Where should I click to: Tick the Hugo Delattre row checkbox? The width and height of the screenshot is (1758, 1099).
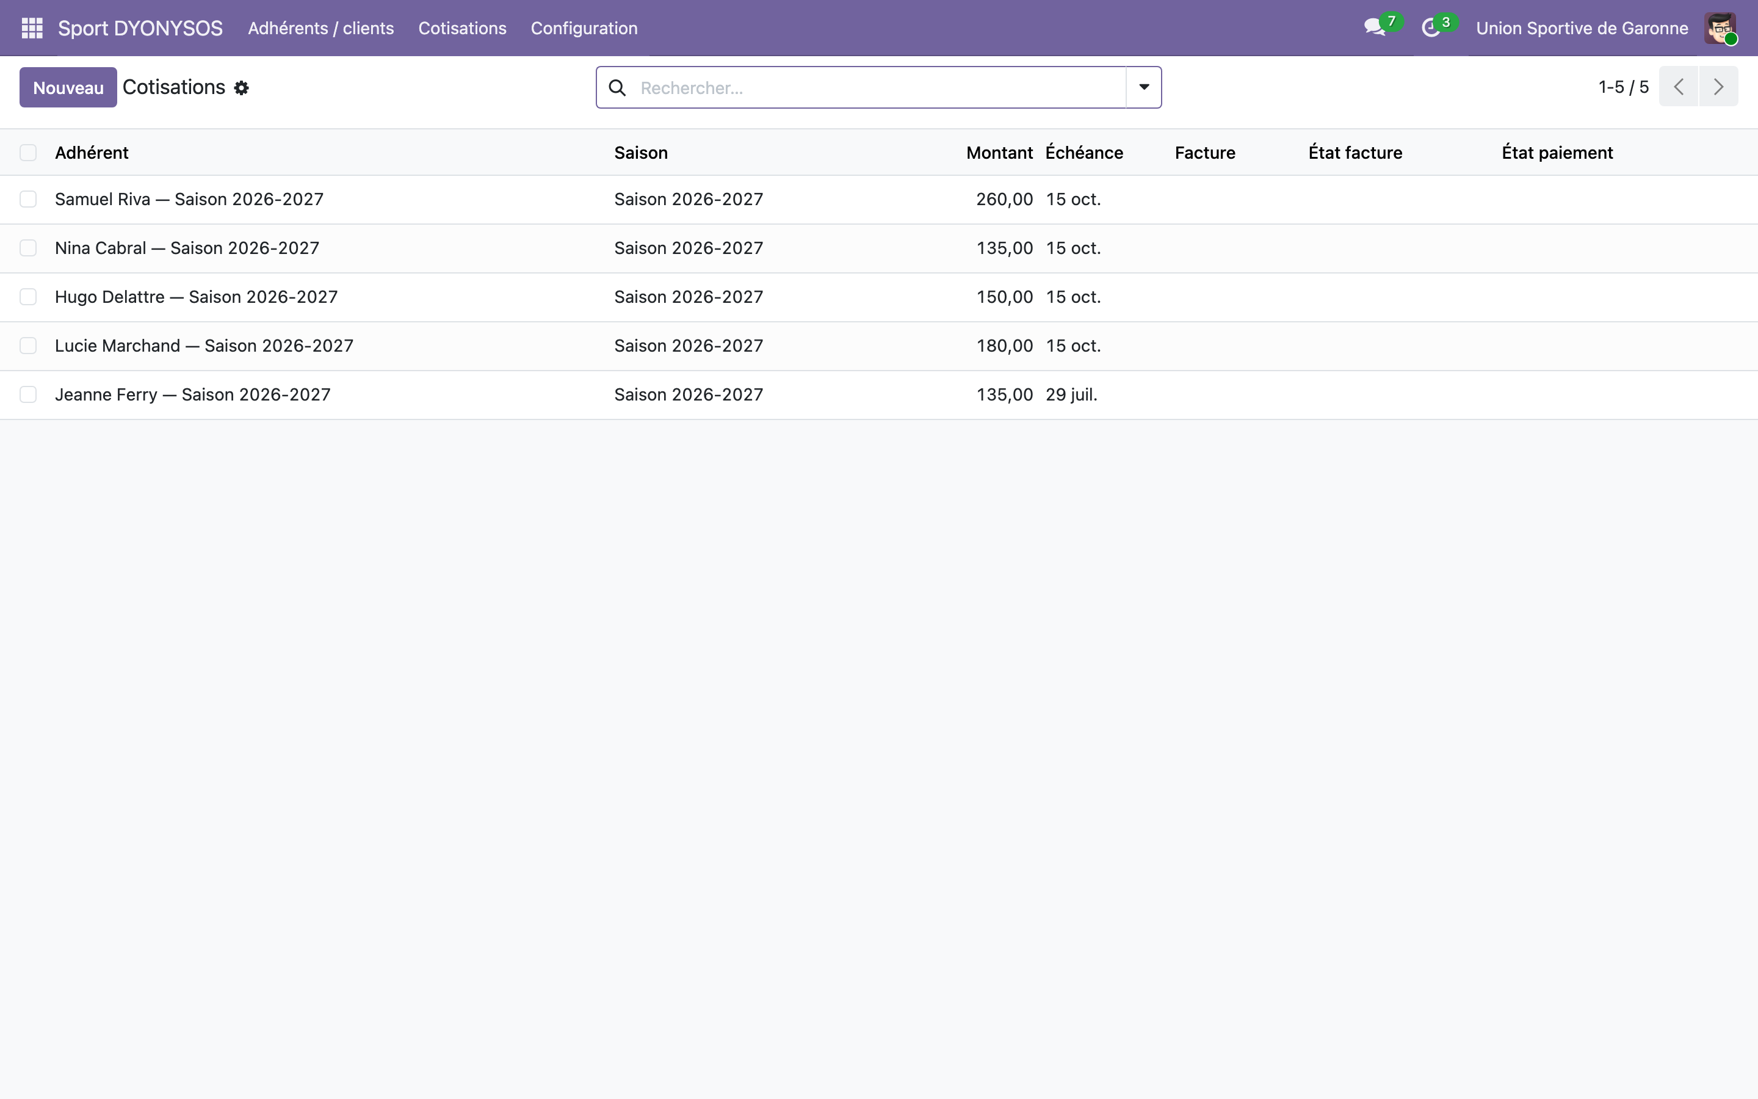pyautogui.click(x=28, y=297)
